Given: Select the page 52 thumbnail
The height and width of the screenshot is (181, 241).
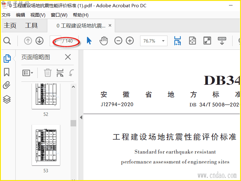Looking at the screenshot, I should (x=46, y=96).
